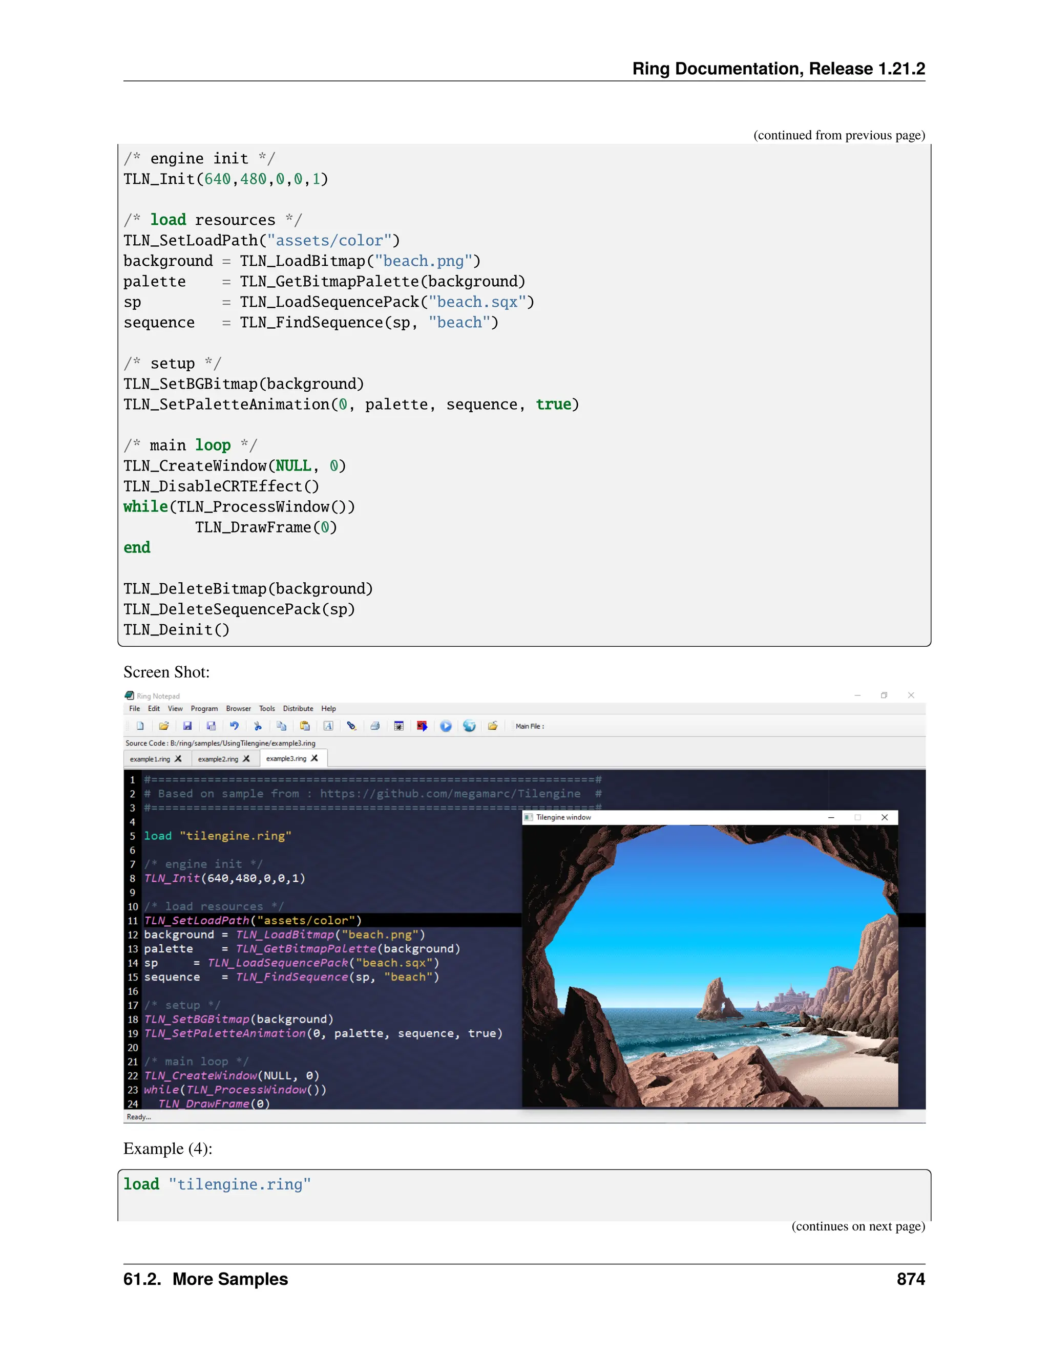Switch to the example1.ring tab
1049x1357 pixels.
click(x=150, y=759)
